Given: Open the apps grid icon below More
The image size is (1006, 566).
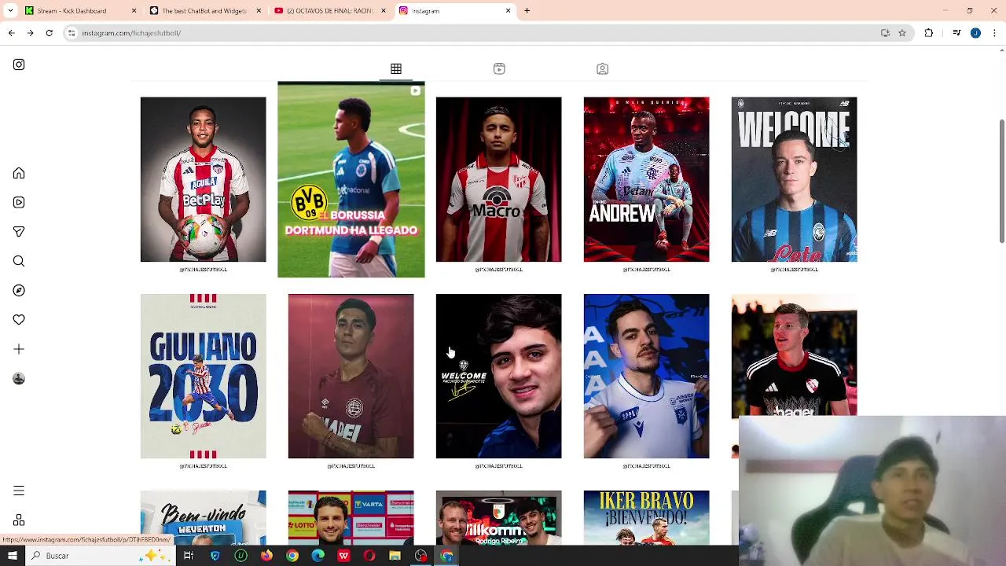Looking at the screenshot, I should pos(19,520).
